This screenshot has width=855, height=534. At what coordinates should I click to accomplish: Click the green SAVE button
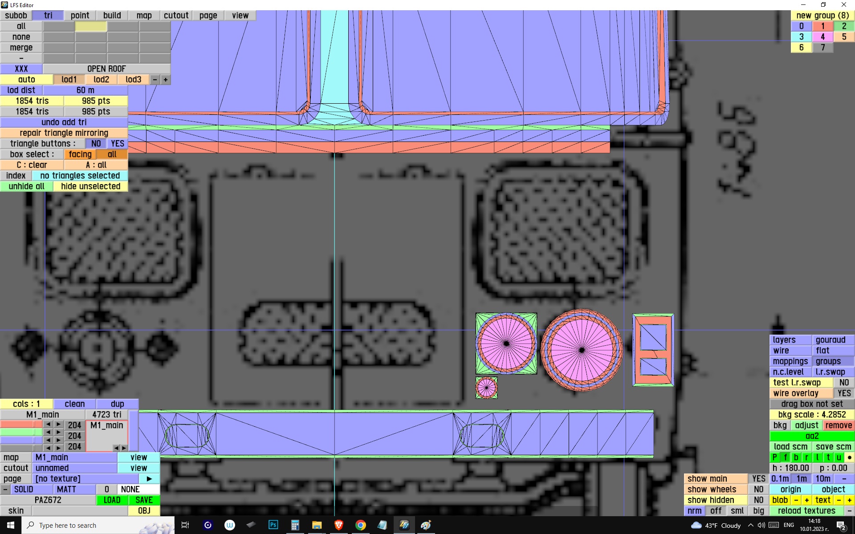[144, 500]
